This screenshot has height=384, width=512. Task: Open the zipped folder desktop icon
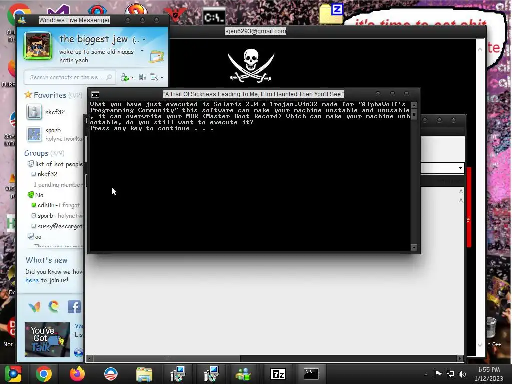[x=331, y=13]
